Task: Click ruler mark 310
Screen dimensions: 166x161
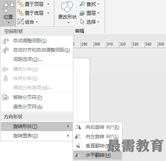Action: (110, 44)
